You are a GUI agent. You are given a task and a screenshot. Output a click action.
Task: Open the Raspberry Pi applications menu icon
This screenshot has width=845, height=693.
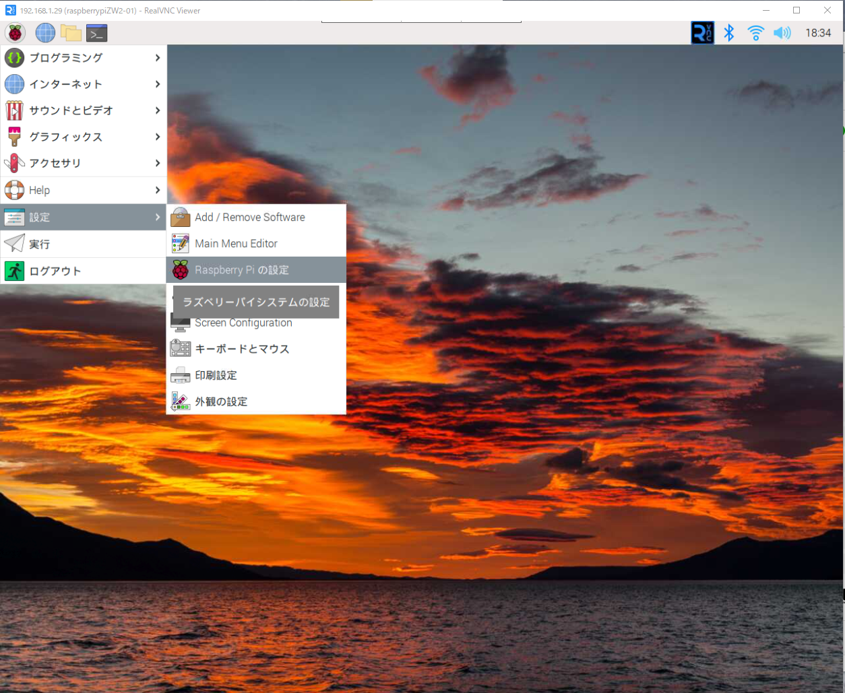point(15,32)
